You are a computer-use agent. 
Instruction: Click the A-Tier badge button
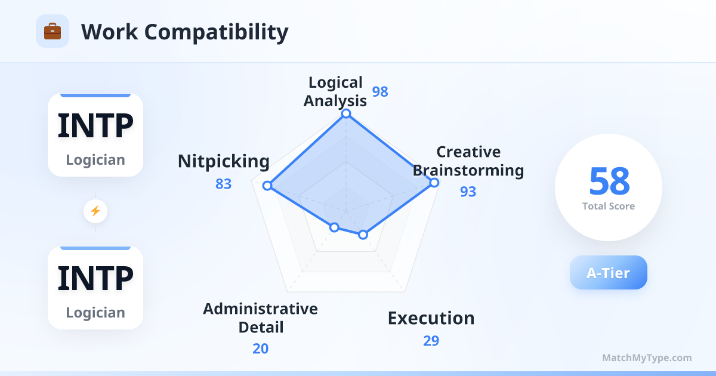(x=608, y=273)
